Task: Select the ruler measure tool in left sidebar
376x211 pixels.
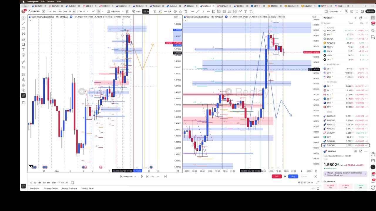Action: pyautogui.click(x=23, y=62)
